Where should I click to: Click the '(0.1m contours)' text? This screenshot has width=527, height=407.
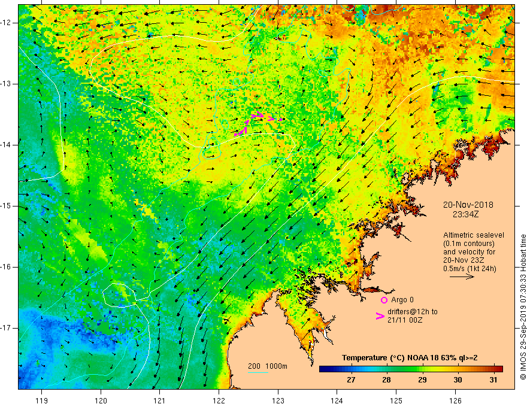(468, 244)
